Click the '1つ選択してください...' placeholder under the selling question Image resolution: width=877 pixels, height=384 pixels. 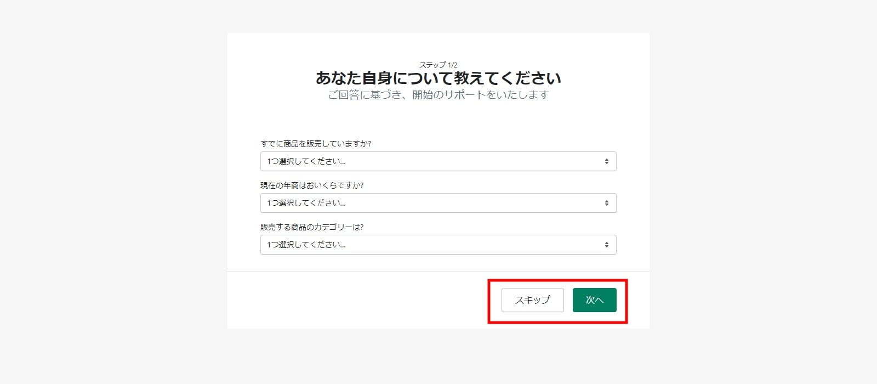[306, 161]
